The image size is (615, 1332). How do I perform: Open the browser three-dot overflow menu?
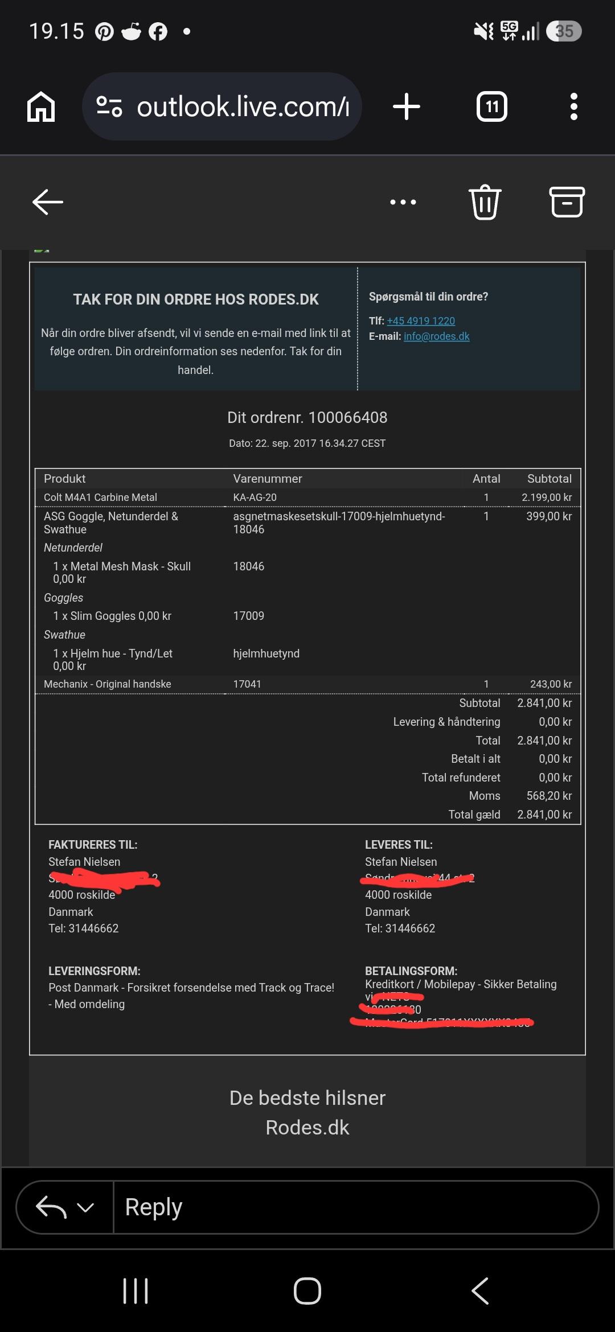574,106
